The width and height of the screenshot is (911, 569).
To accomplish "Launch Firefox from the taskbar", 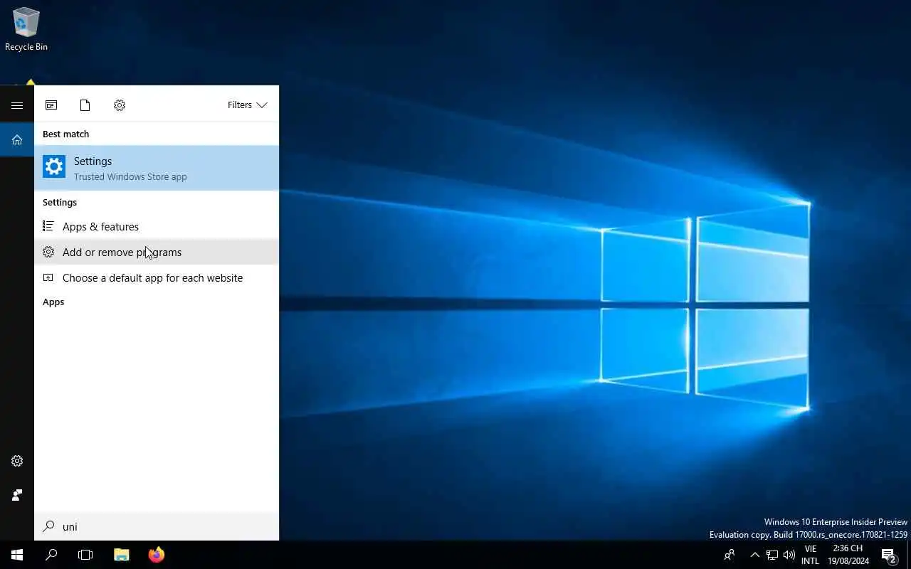I will tap(157, 555).
